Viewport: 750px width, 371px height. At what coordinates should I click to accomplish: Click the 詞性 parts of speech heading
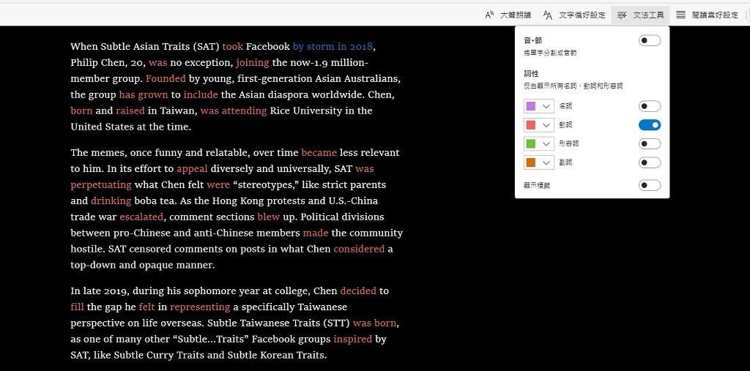click(x=532, y=74)
